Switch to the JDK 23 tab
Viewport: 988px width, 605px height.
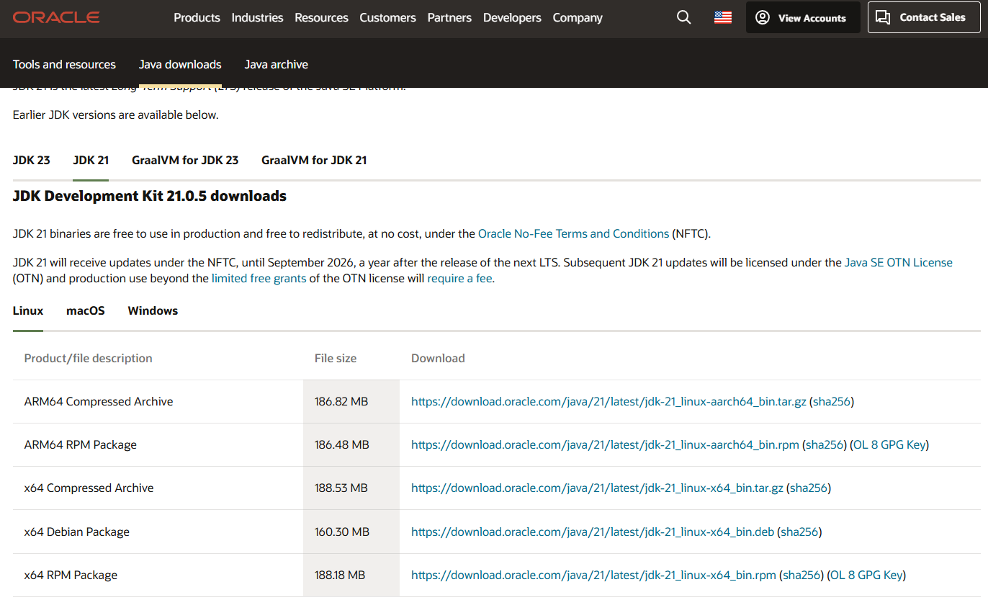(x=32, y=160)
